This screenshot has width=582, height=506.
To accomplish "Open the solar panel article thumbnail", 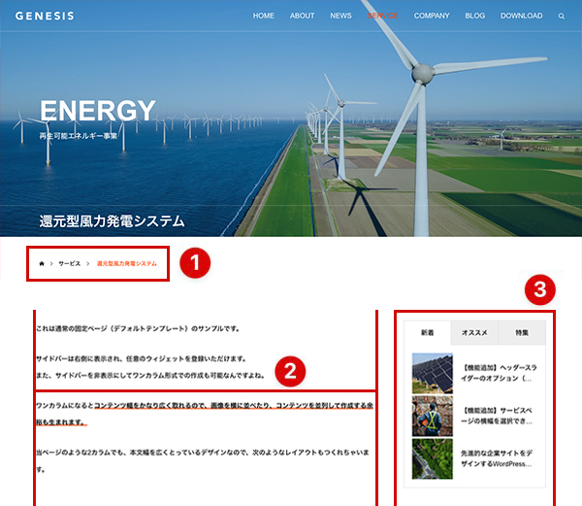I will click(x=432, y=373).
